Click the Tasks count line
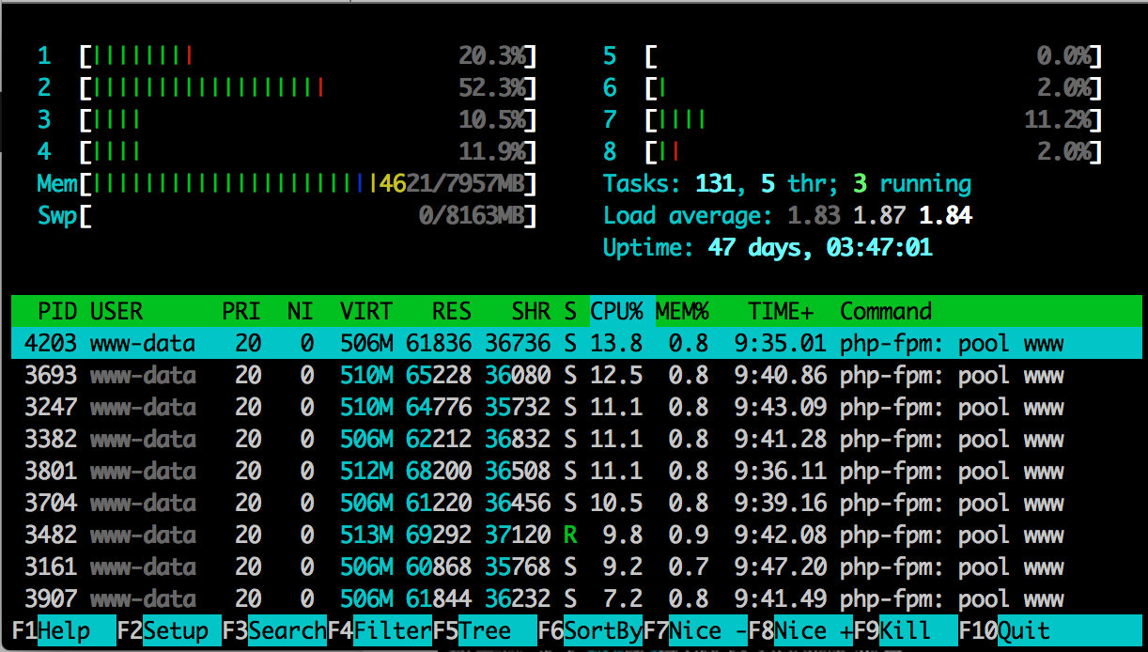The height and width of the screenshot is (652, 1148). [787, 184]
